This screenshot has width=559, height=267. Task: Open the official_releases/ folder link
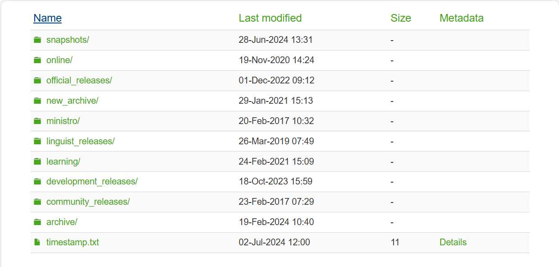tap(79, 80)
